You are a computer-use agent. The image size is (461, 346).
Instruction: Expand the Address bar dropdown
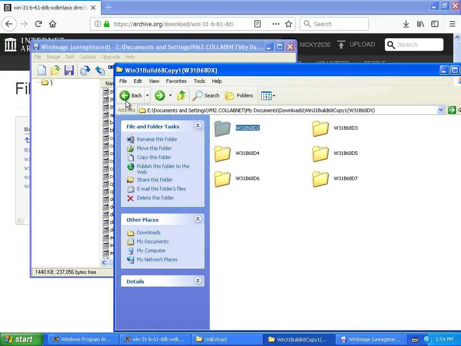click(x=441, y=110)
